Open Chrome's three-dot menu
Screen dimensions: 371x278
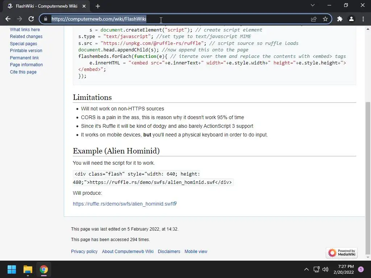[x=363, y=19]
